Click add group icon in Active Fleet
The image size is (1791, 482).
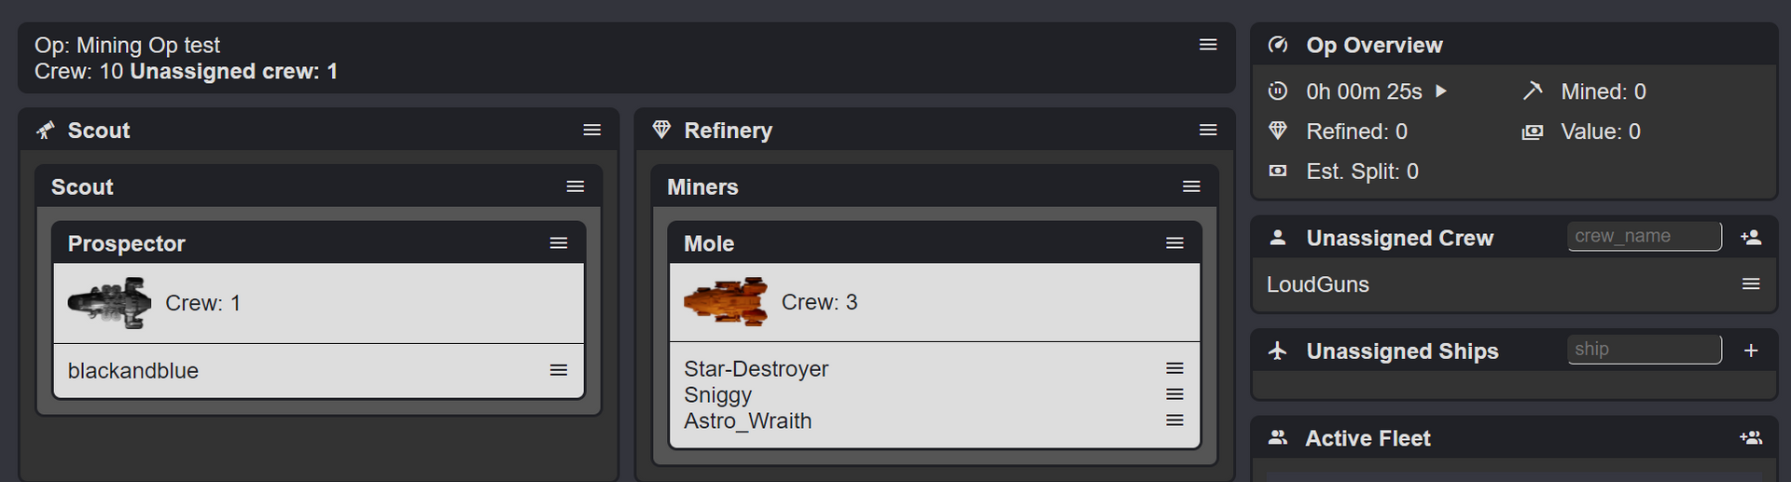click(1751, 438)
